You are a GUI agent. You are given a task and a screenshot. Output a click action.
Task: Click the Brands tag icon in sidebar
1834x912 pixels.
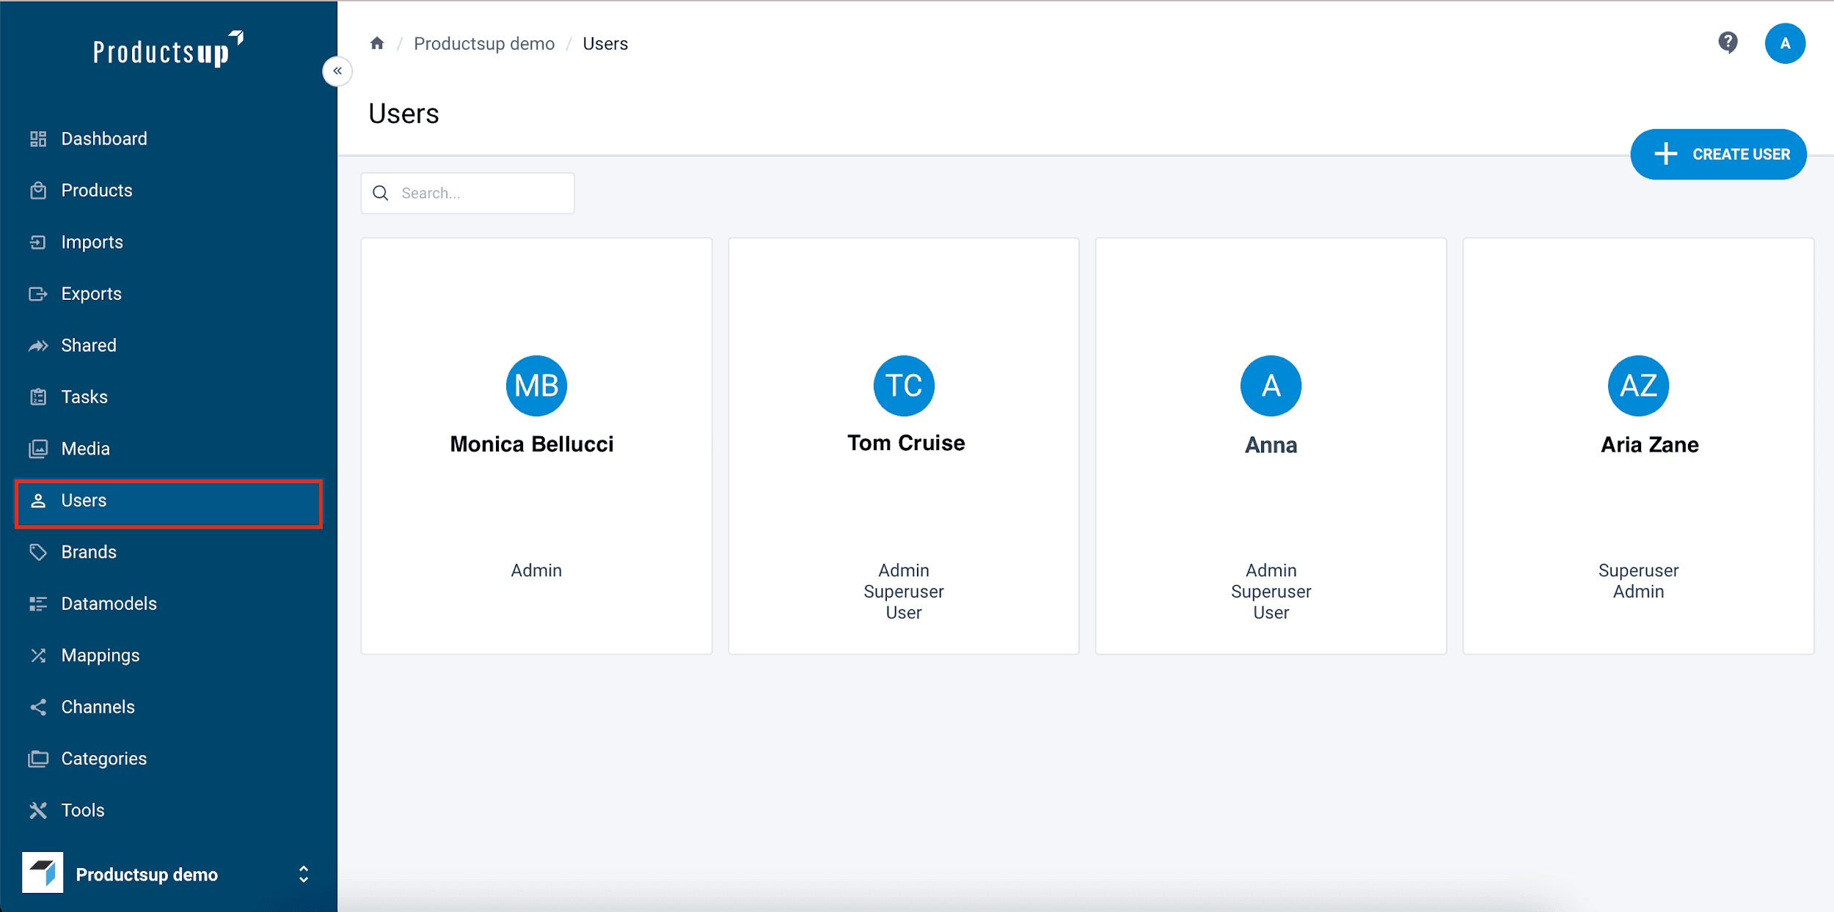point(38,552)
